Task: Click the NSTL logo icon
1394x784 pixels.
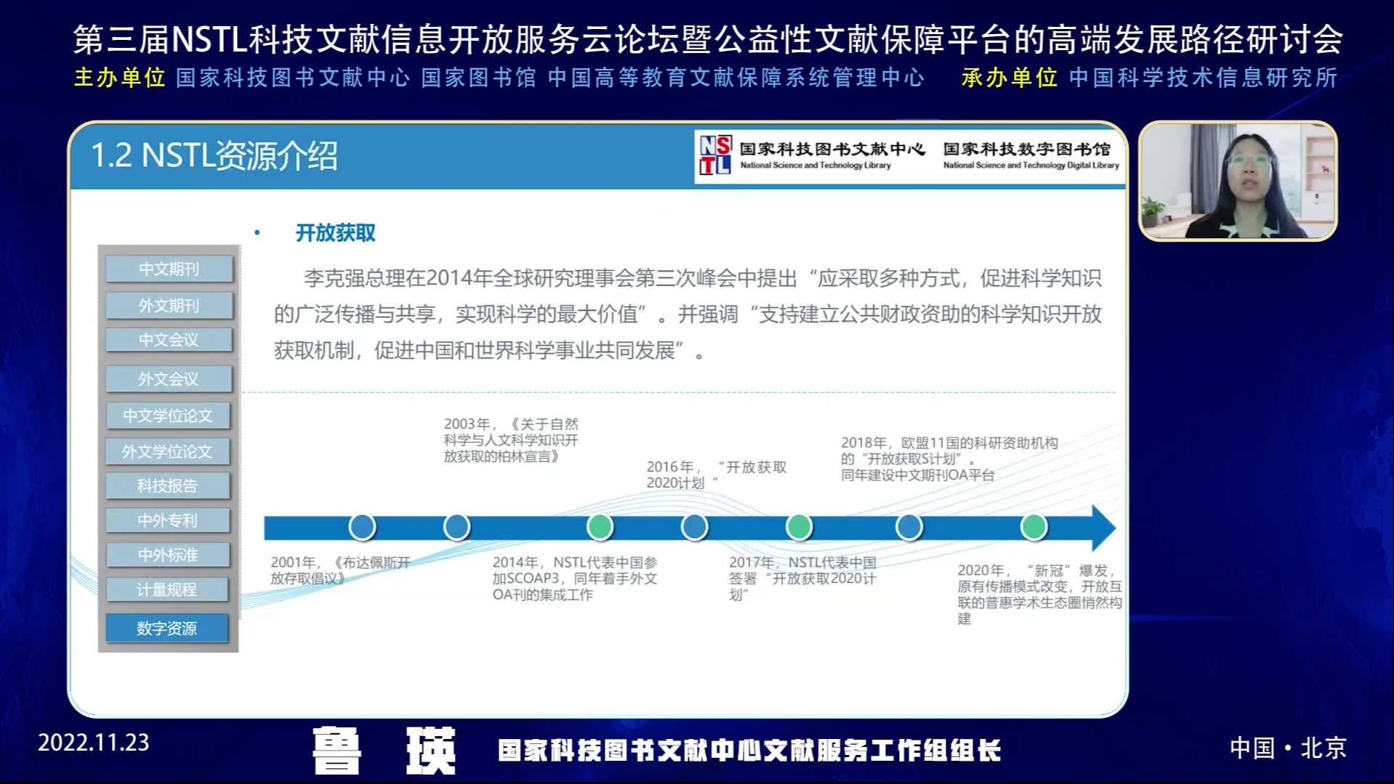Action: pos(715,155)
